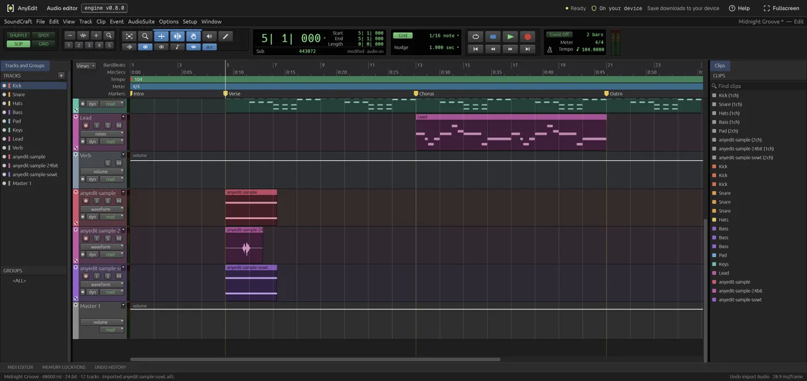Start playback with the green play button
The image size is (807, 381).
[510, 36]
